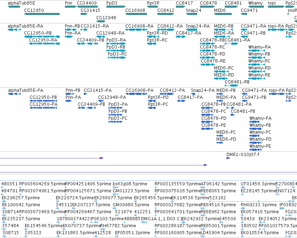Screen dimensions: 297x238
Task: Click EST LD43904.5prime
Action: coord(218,233)
